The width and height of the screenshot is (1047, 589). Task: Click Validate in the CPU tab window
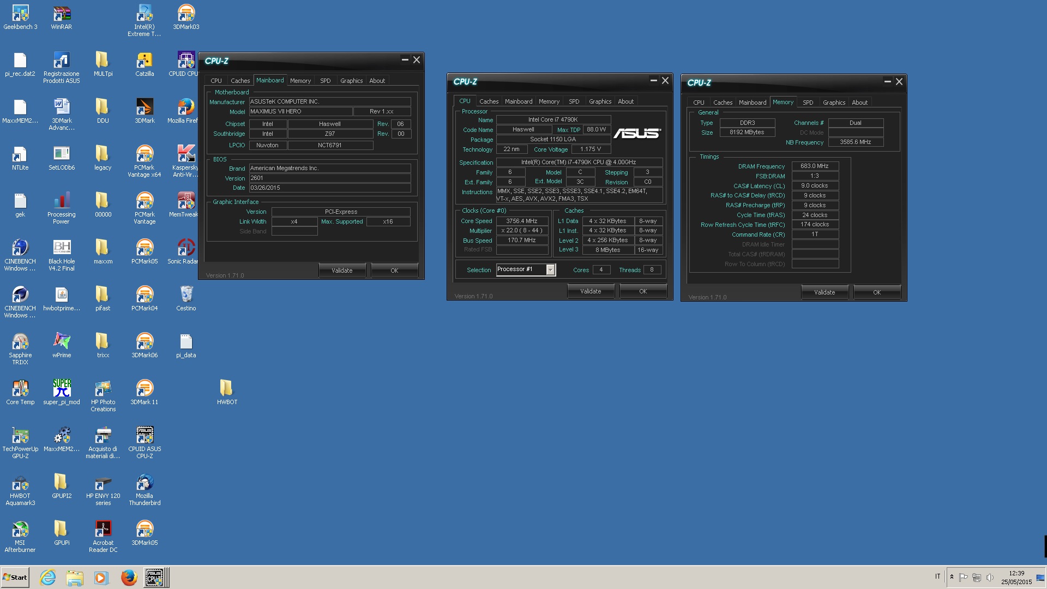(591, 291)
